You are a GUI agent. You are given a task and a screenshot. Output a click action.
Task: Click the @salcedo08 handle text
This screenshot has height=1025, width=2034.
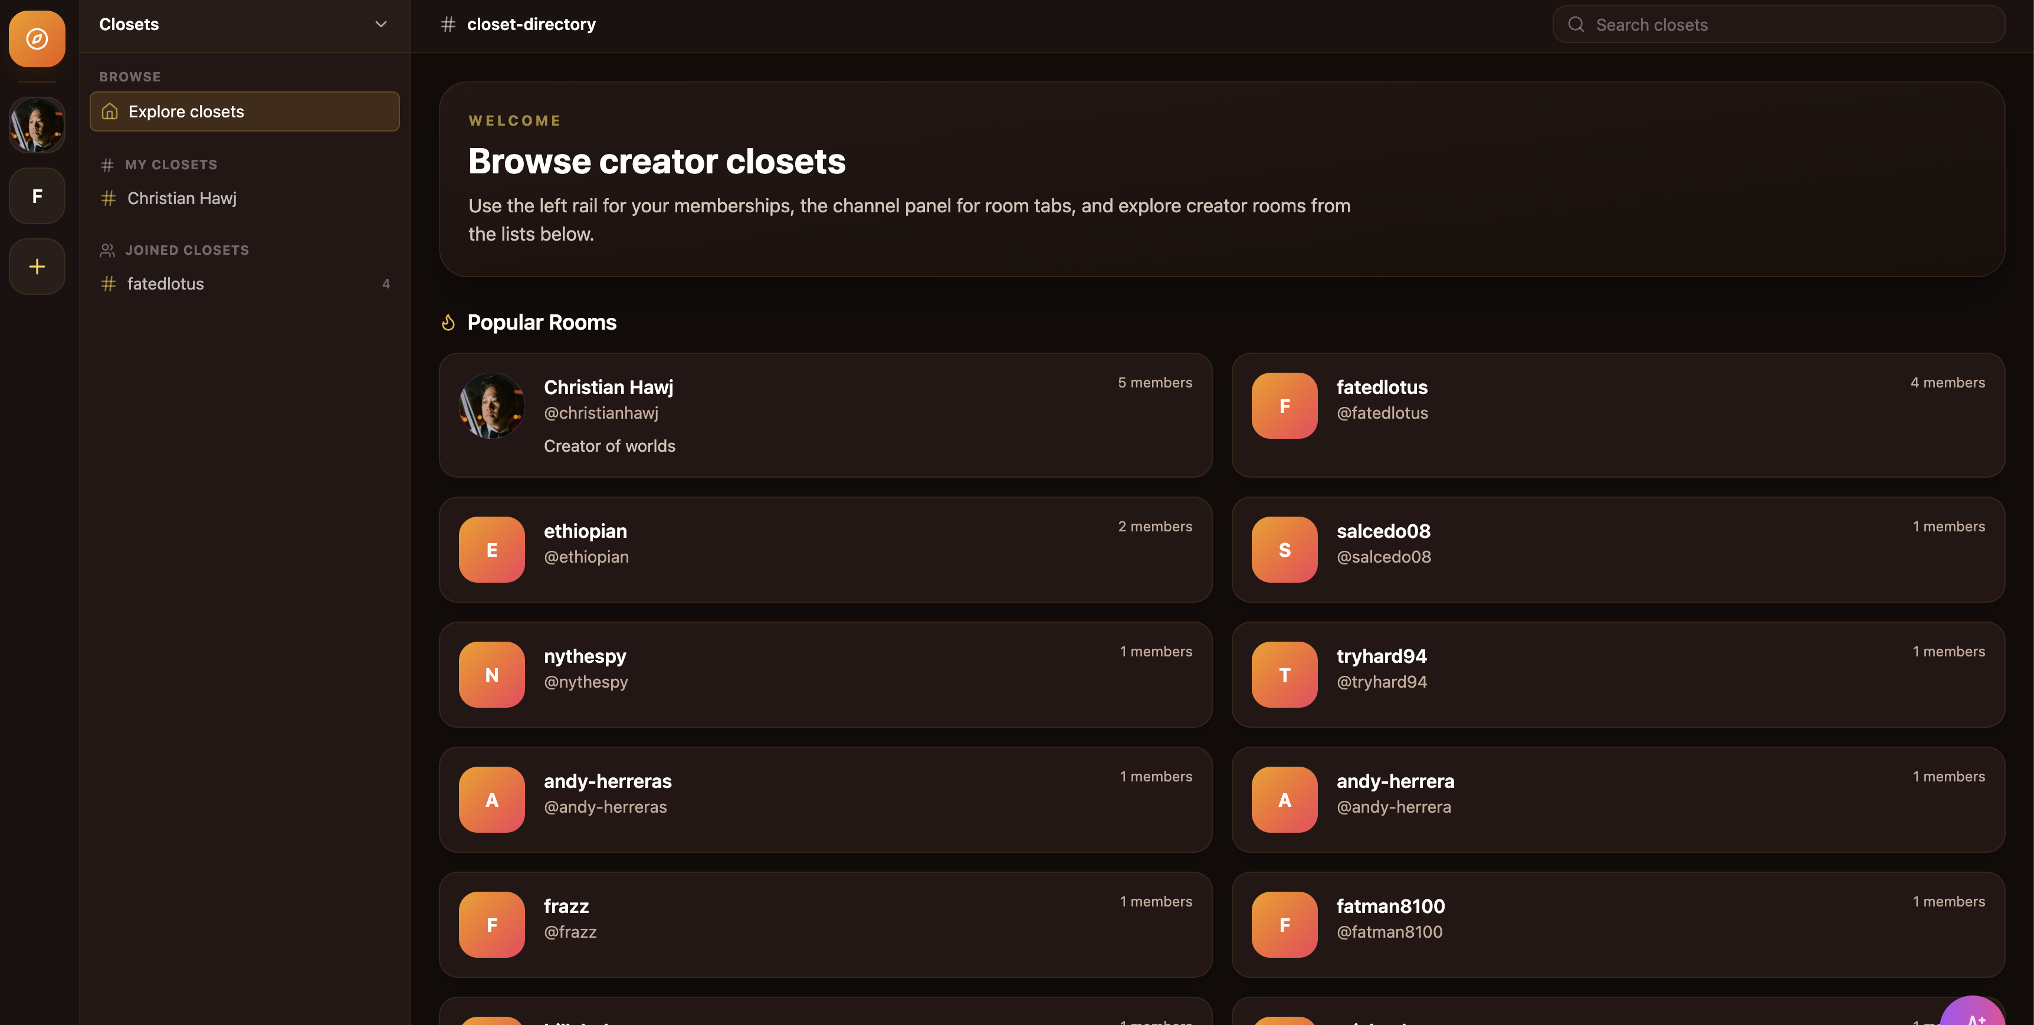(1383, 557)
